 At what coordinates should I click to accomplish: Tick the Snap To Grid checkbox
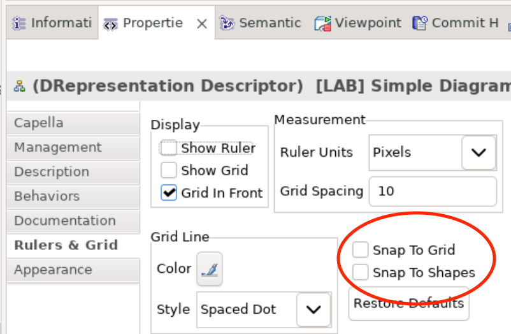click(x=361, y=250)
